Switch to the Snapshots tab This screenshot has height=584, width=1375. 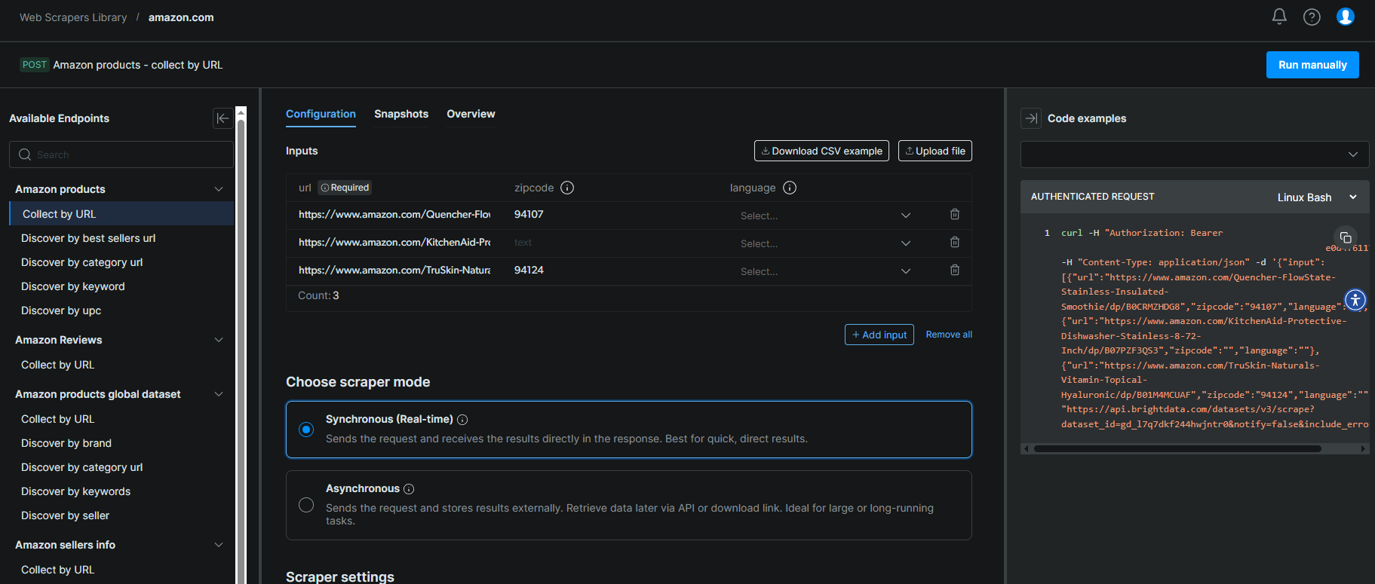click(x=401, y=115)
